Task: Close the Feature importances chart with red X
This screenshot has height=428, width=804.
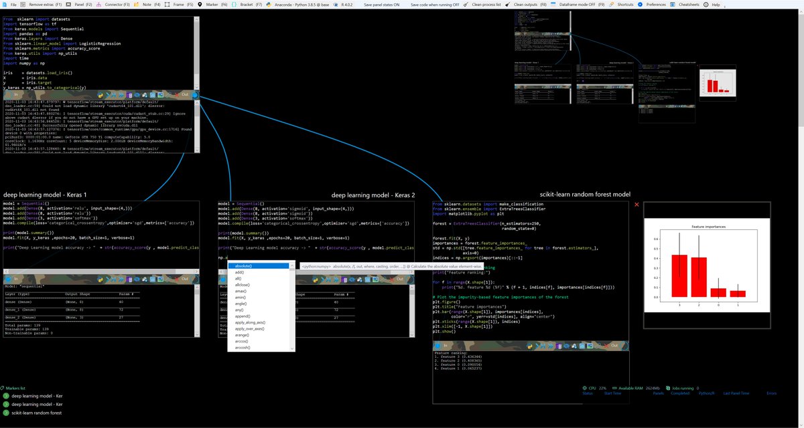Action: click(x=636, y=204)
